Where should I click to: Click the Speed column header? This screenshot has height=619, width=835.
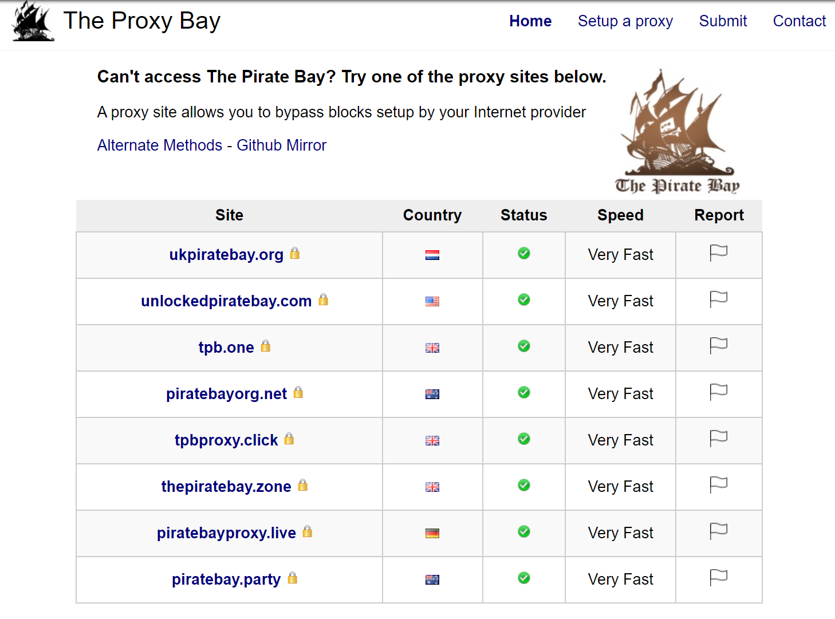(x=620, y=215)
